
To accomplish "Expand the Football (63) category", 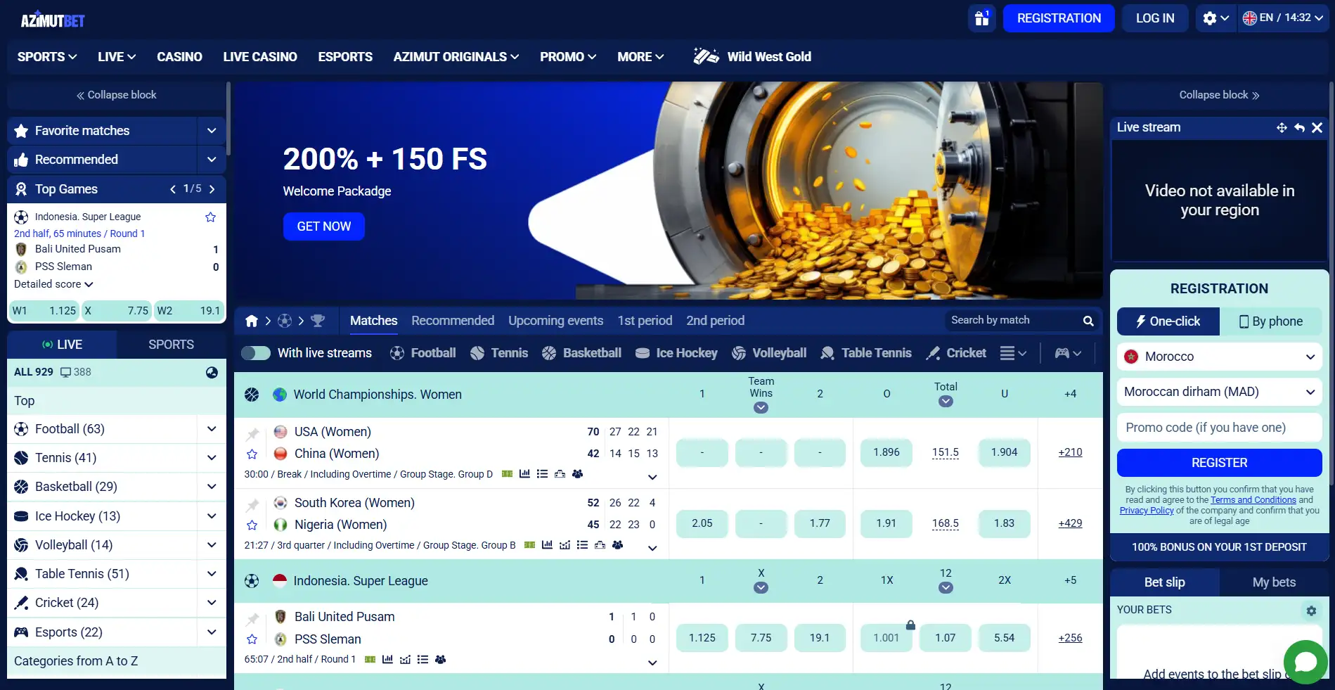I will pyautogui.click(x=212, y=429).
